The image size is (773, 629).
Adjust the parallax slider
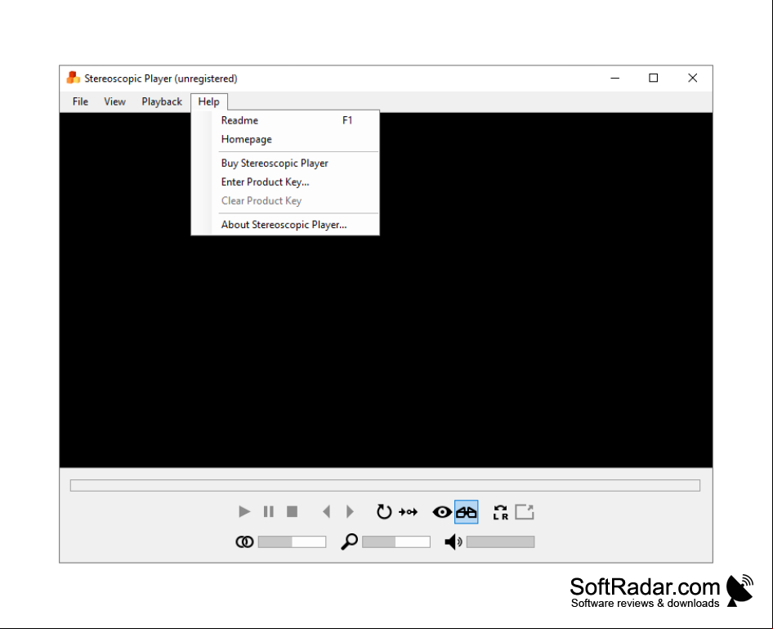292,542
